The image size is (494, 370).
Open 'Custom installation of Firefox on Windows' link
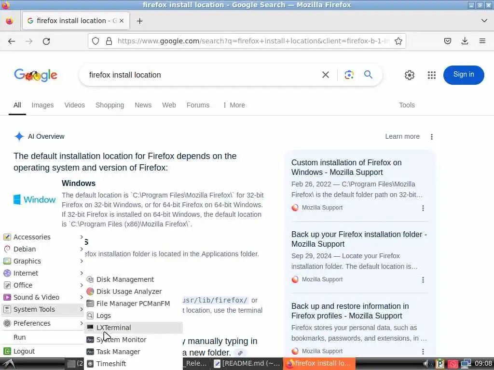(x=346, y=167)
